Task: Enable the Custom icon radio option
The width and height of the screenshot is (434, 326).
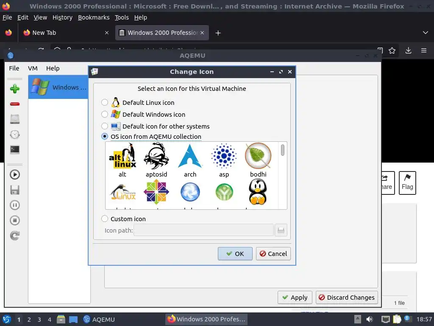Action: (x=105, y=219)
